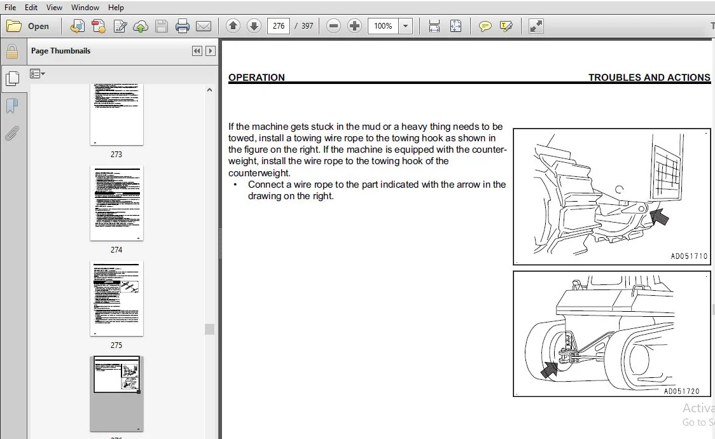Zoom out with the minus button

(x=334, y=26)
